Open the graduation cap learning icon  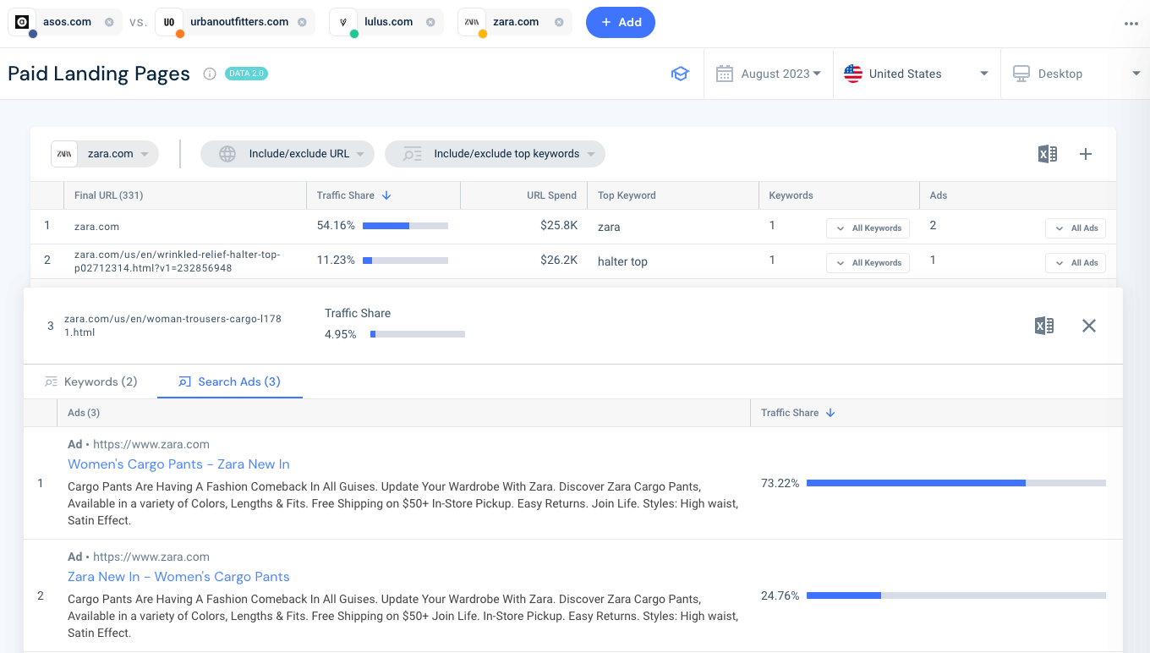[680, 74]
